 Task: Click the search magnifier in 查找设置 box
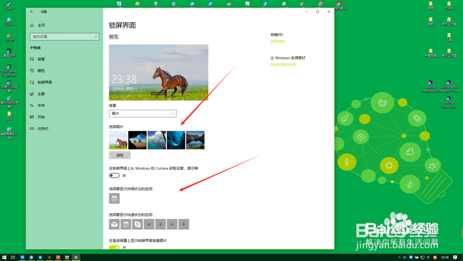96,37
